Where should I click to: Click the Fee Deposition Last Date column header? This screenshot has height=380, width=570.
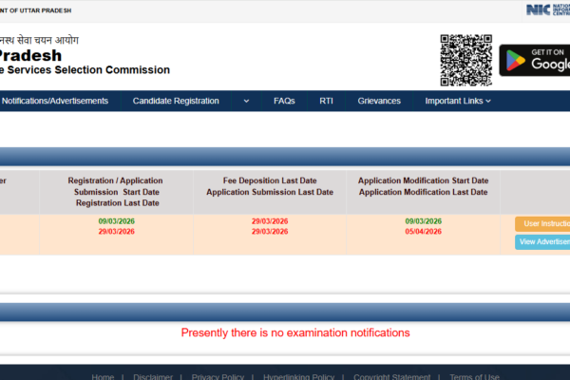click(x=270, y=186)
